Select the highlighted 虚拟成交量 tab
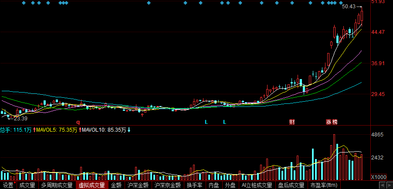 point(91,185)
